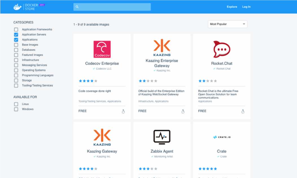Uncheck the Application Servers category

[x=16, y=35]
